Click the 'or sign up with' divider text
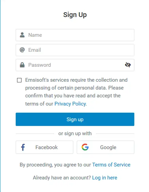The height and width of the screenshot is (192, 149). coord(75,133)
